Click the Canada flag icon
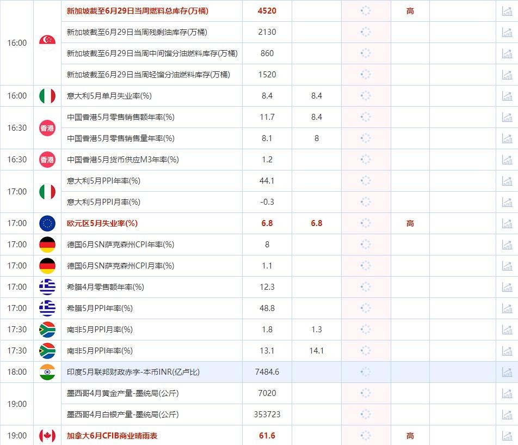Image resolution: width=518 pixels, height=445 pixels. point(47,436)
